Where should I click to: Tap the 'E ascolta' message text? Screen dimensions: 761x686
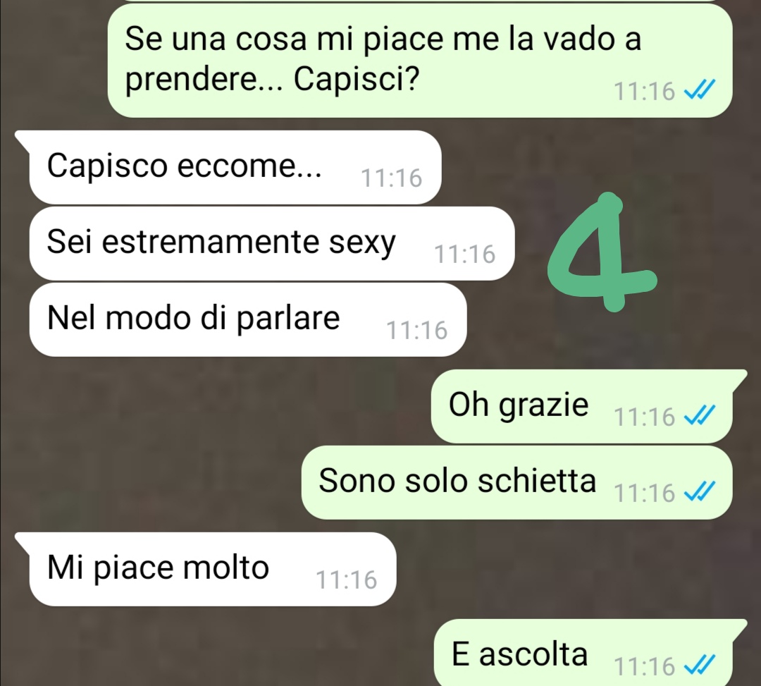tap(519, 654)
